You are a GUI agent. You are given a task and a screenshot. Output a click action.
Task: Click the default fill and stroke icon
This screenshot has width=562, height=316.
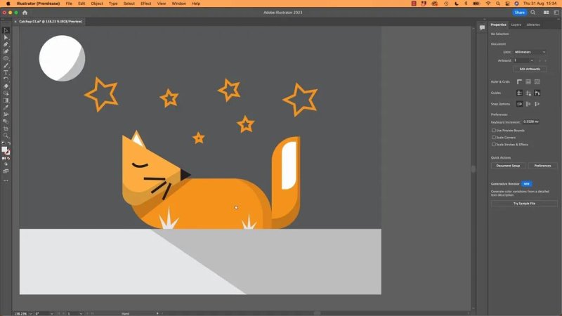tap(4, 143)
